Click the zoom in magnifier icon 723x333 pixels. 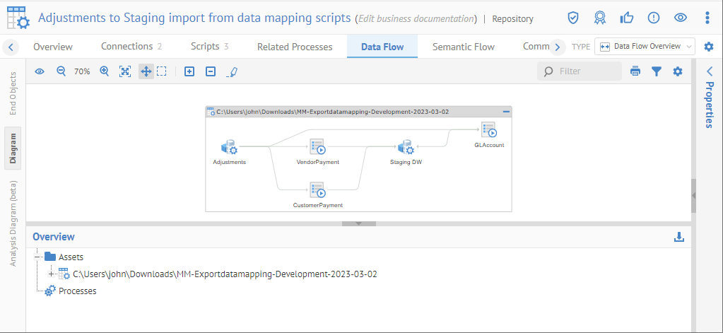(104, 71)
